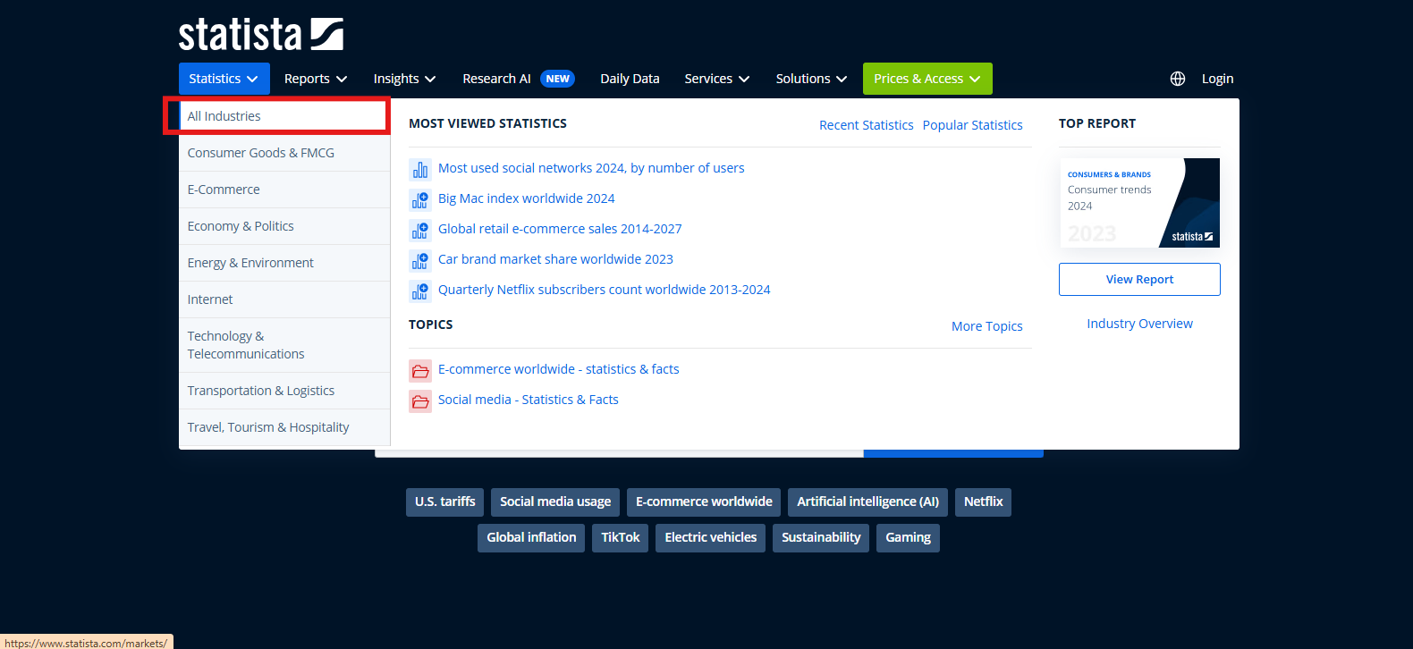
Task: Click the globe language icon
Action: pos(1177,79)
